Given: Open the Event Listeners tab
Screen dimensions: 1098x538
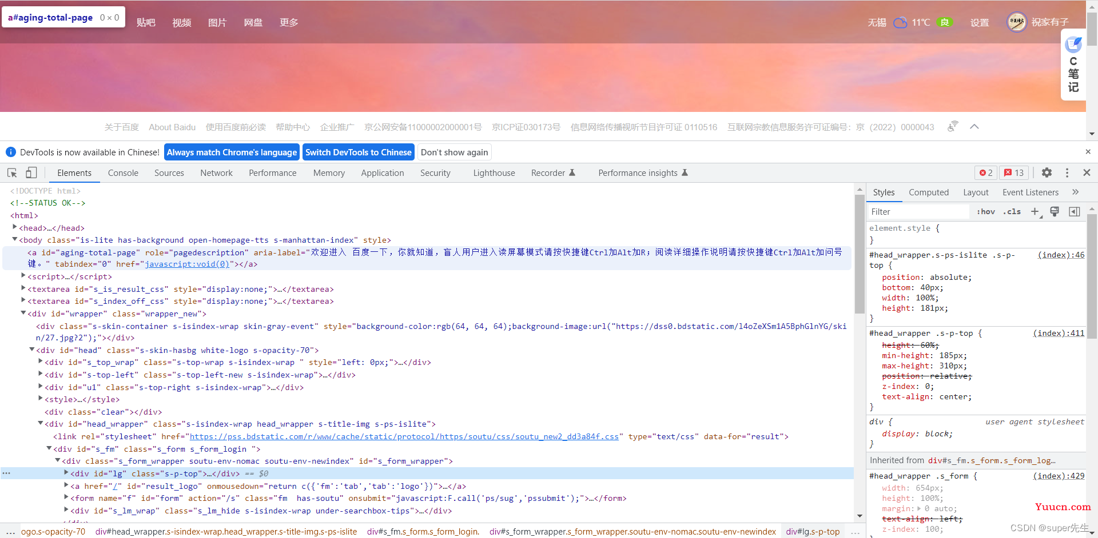Looking at the screenshot, I should [1031, 192].
